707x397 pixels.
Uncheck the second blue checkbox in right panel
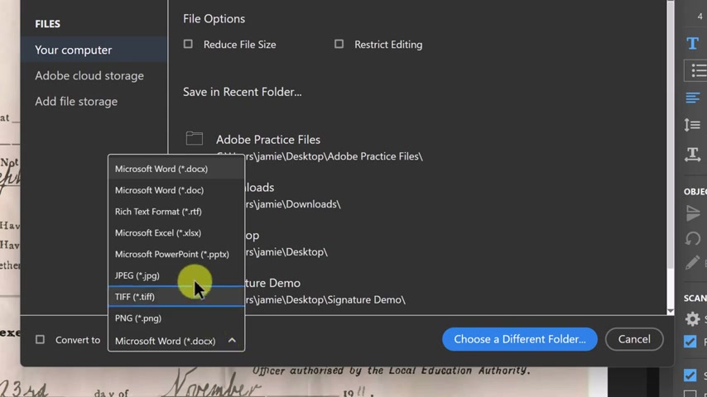pos(690,375)
